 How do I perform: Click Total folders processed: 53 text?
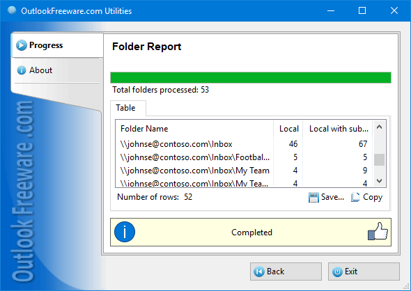click(160, 90)
